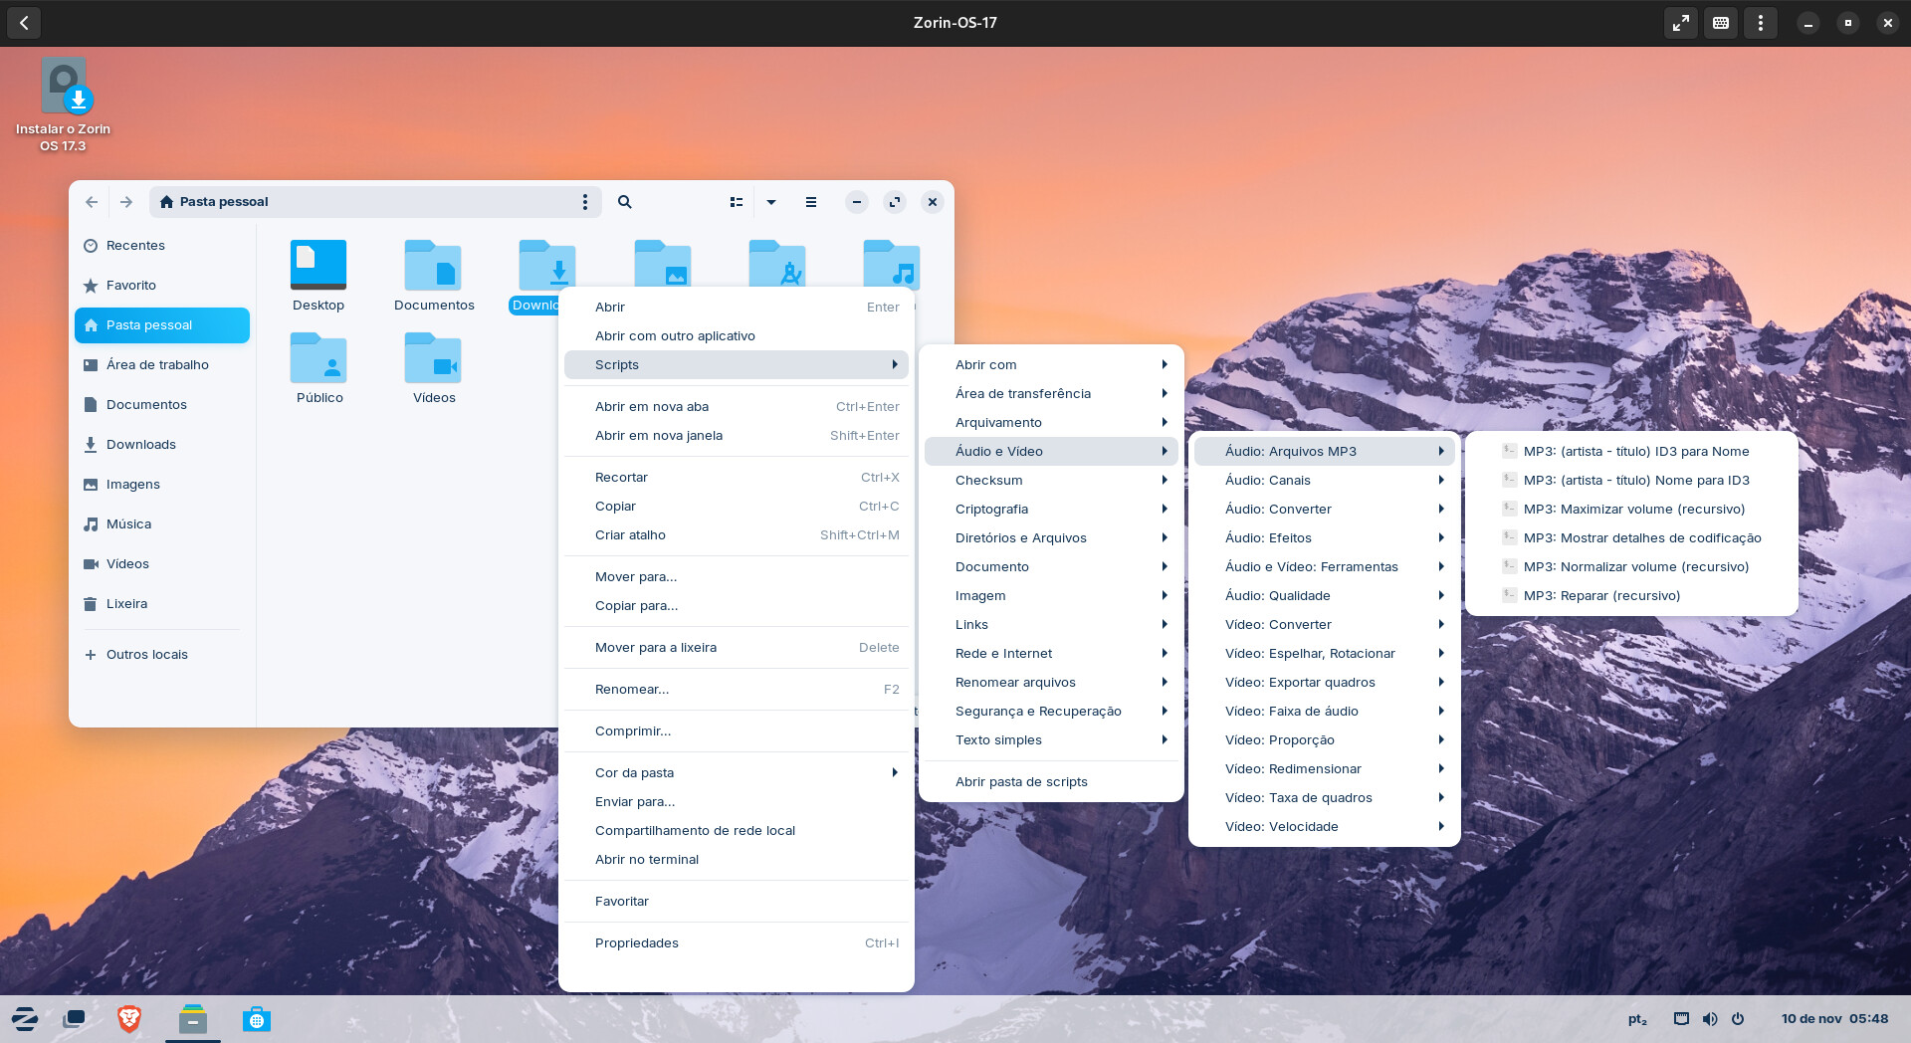Expand the Áudio: Converter submenu
This screenshot has width=1911, height=1043.
coord(1324,510)
